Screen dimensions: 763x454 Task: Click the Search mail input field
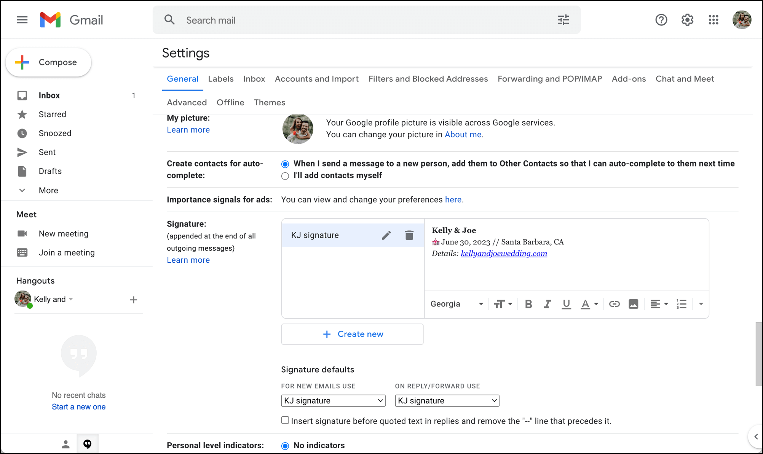point(366,20)
